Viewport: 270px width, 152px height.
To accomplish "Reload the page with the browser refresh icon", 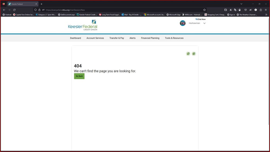I will pyautogui.click(x=14, y=10).
